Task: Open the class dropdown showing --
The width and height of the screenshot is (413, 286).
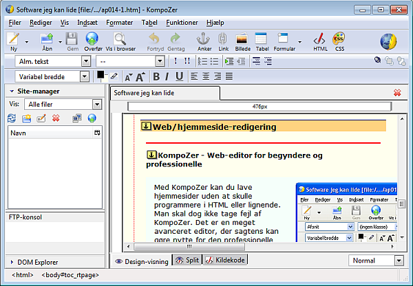Action: click(130, 61)
